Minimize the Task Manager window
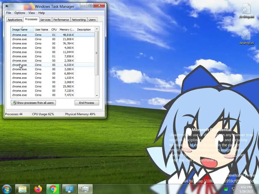259x194 pixels. point(83,6)
